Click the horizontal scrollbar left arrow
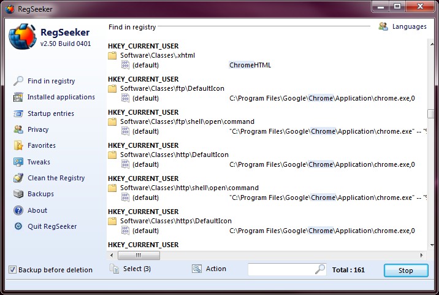This screenshot has height=295, width=439. click(112, 255)
